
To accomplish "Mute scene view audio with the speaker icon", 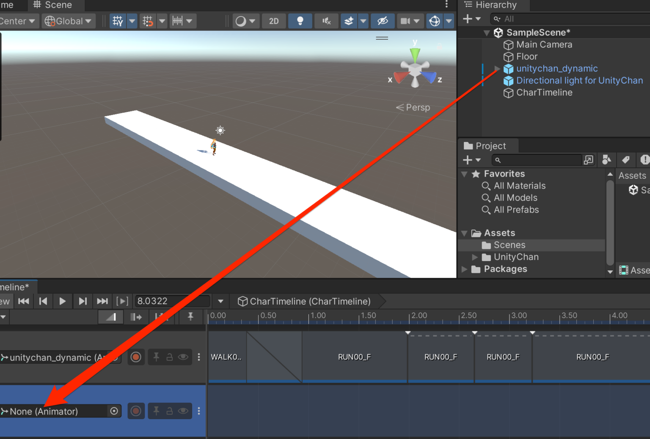I will (x=326, y=21).
